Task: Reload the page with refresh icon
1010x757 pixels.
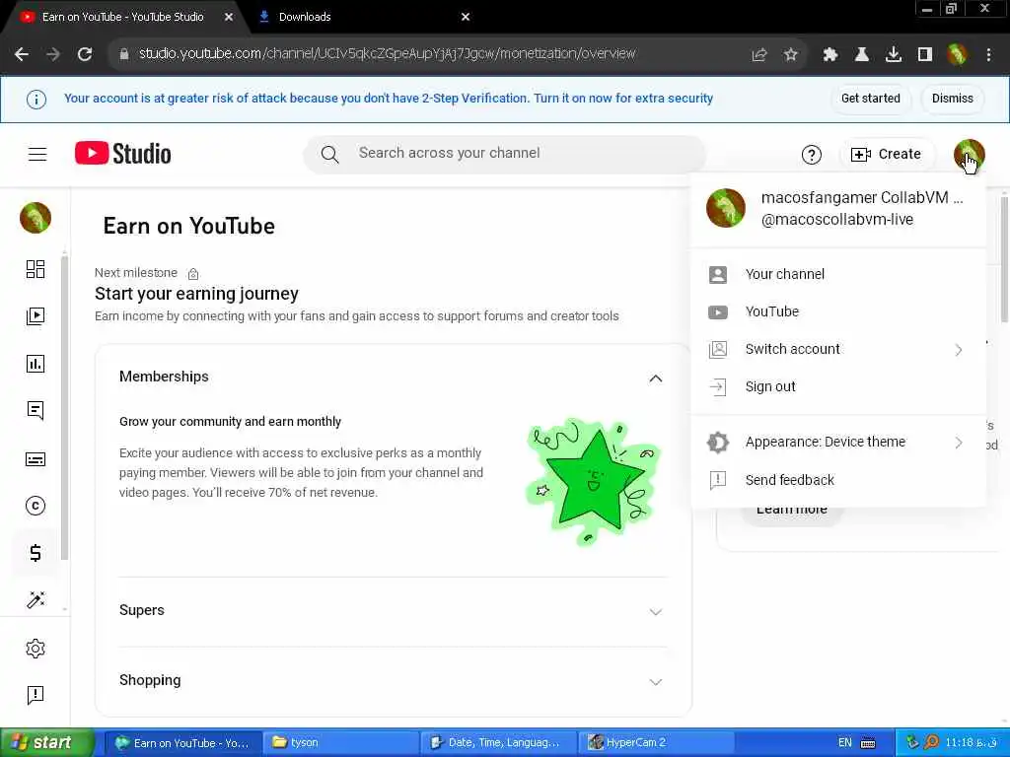Action: (85, 54)
